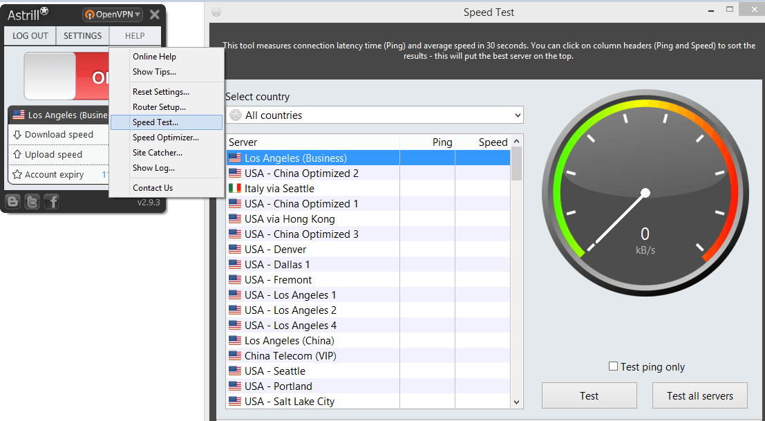Sort servers by the Ping column header
Screen dimensions: 765x421
[427, 142]
